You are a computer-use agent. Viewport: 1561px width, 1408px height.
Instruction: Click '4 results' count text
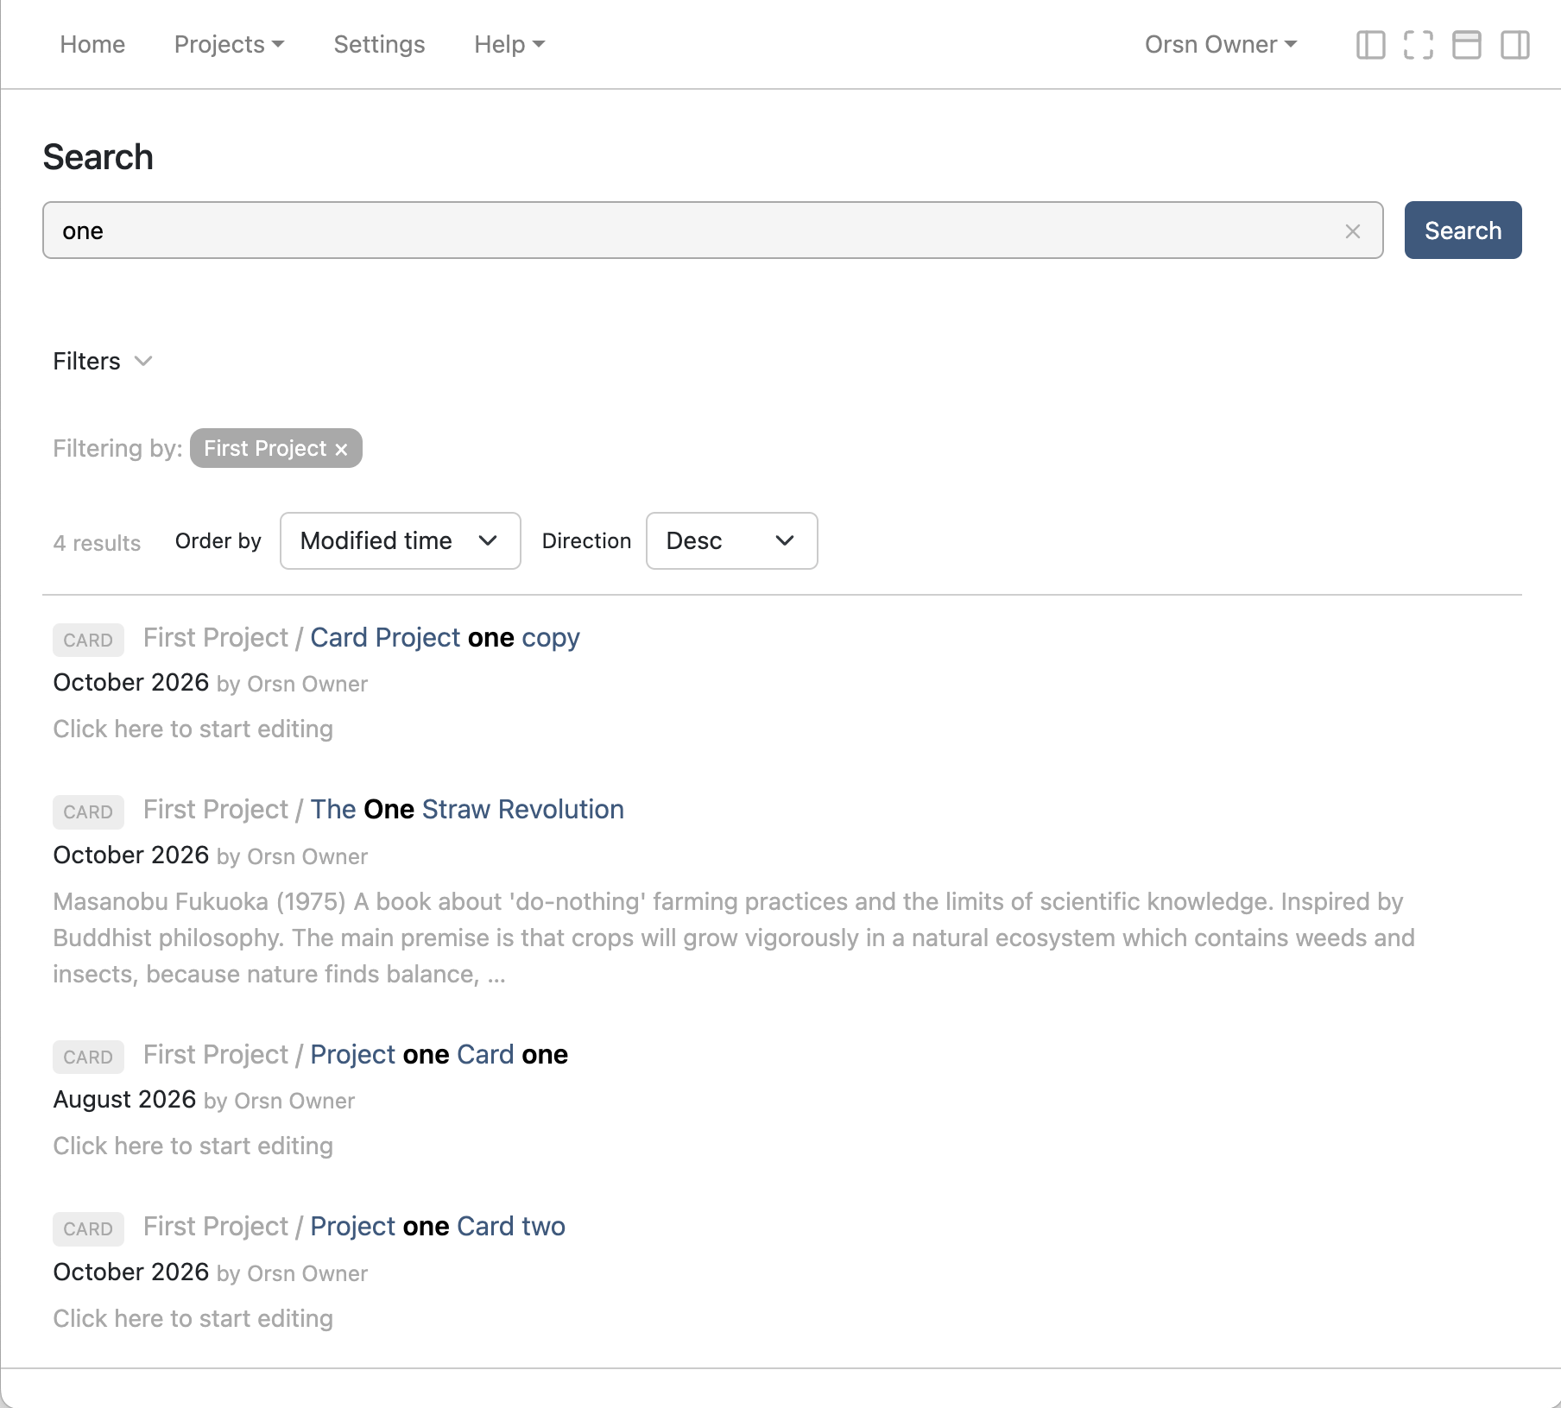pos(97,543)
